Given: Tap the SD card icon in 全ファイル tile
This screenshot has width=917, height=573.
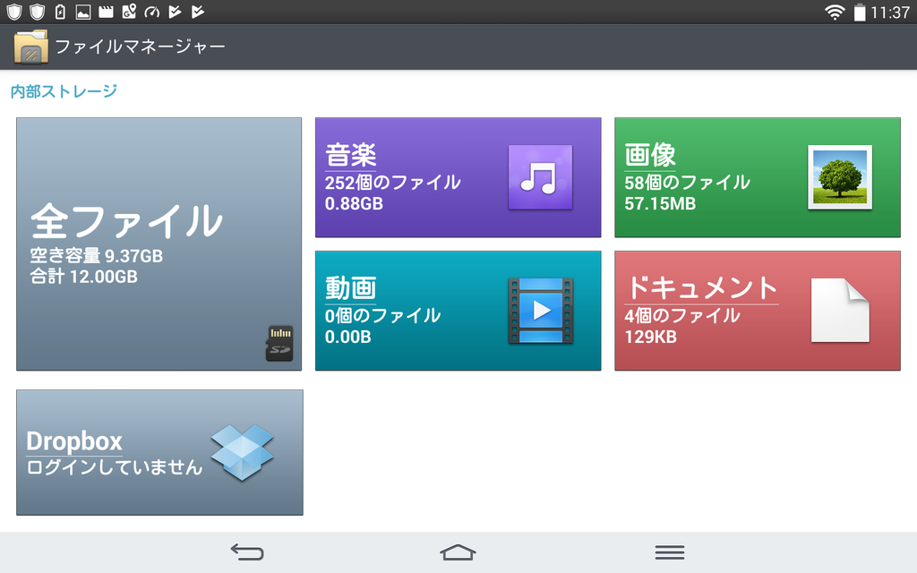Looking at the screenshot, I should click(x=279, y=343).
